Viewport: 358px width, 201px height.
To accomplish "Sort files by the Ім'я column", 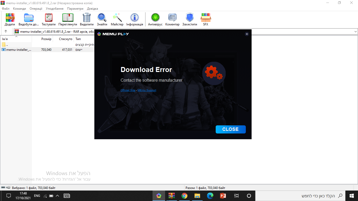I will point(16,39).
